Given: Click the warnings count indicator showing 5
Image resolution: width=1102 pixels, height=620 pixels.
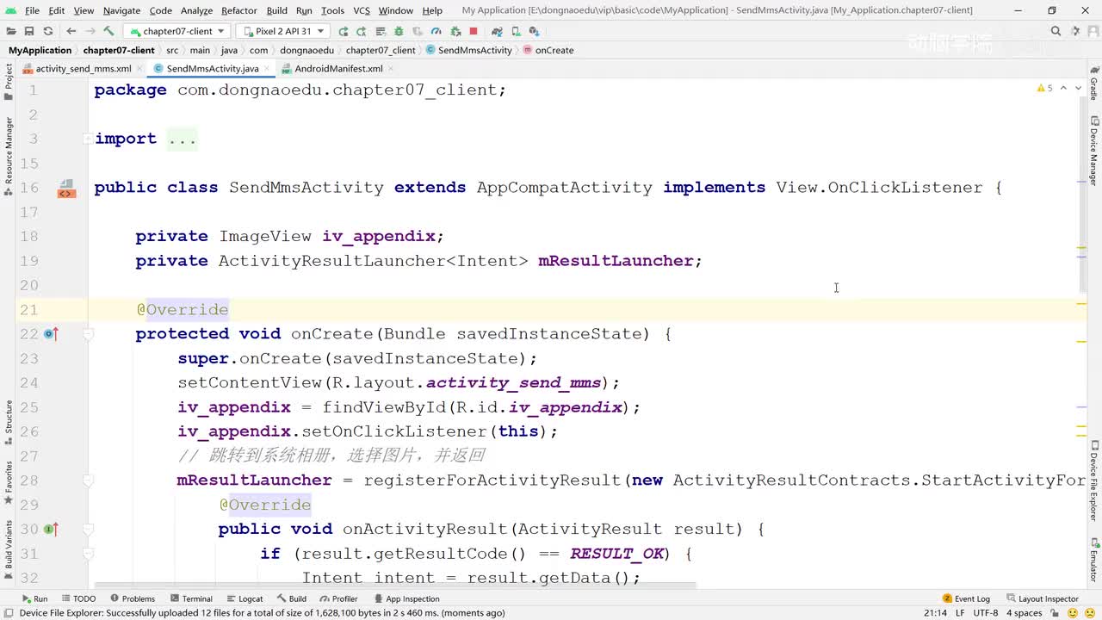Looking at the screenshot, I should coord(1045,88).
